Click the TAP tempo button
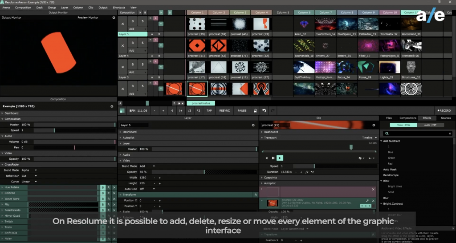The image size is (456, 243). 209,110
